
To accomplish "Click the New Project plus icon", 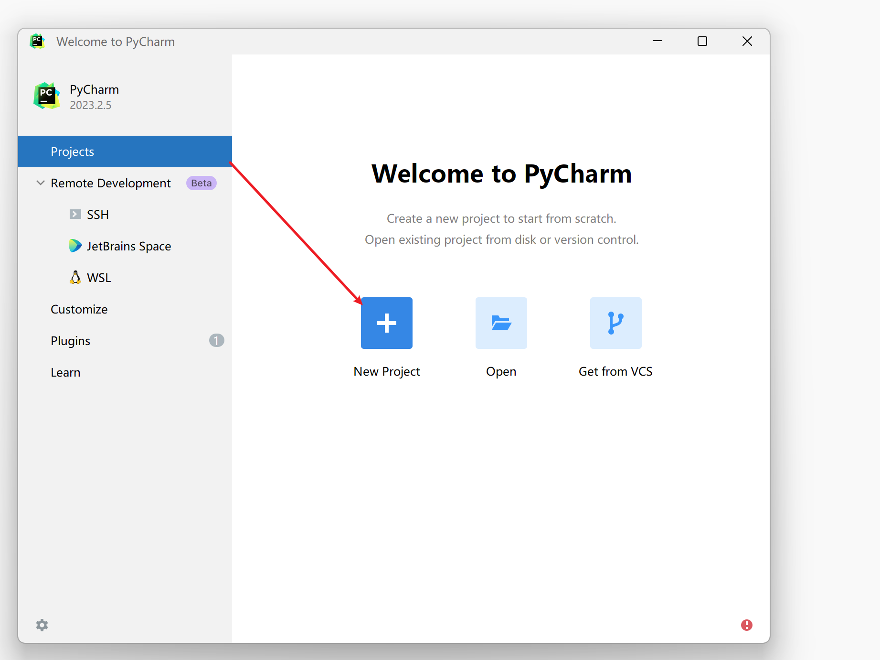I will (386, 323).
